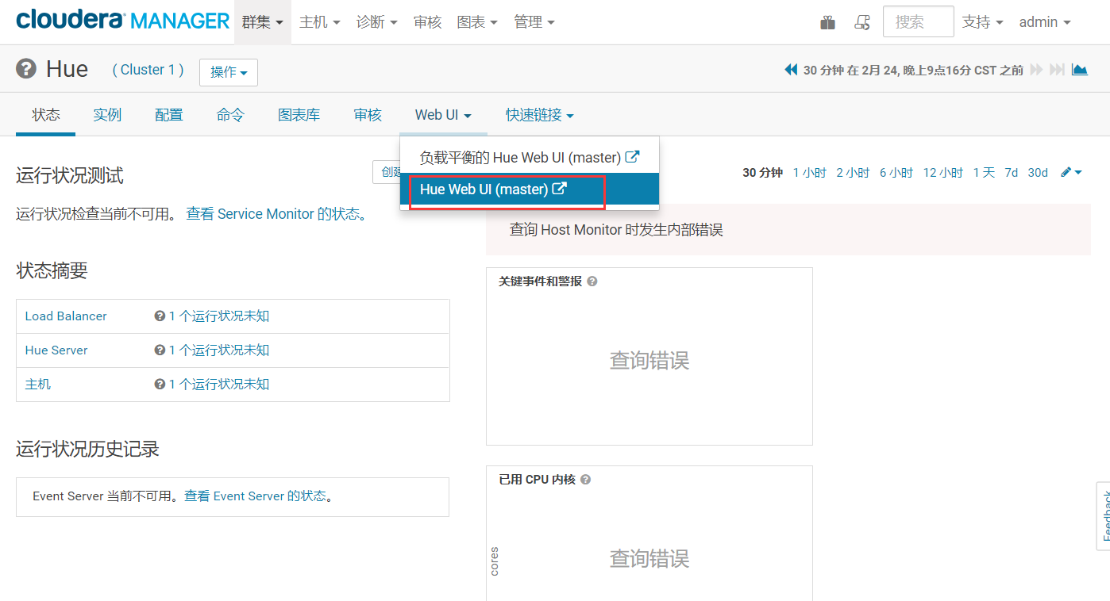Select the 6 小时 time range

[896, 172]
